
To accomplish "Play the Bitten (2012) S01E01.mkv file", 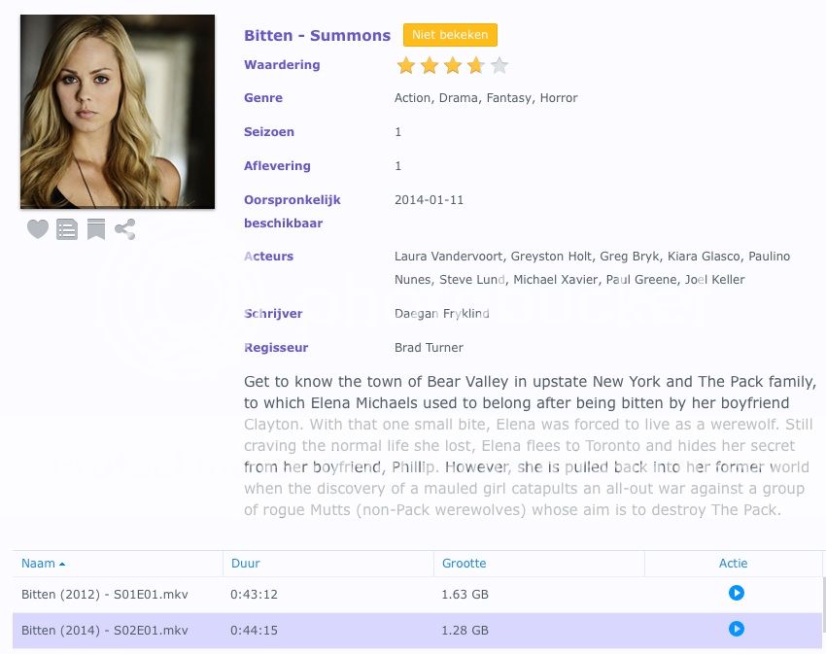I will coord(736,593).
